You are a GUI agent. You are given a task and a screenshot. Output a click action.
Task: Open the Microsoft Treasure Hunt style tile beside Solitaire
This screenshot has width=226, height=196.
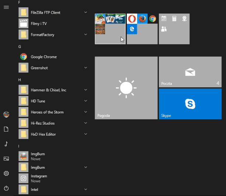(120, 19)
